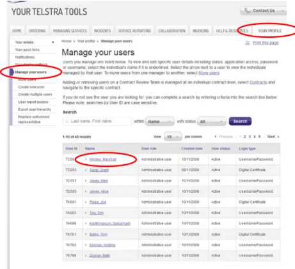The height and width of the screenshot is (269, 295).
Task: Open user Hindes, Marshall details
Action: tap(103, 159)
